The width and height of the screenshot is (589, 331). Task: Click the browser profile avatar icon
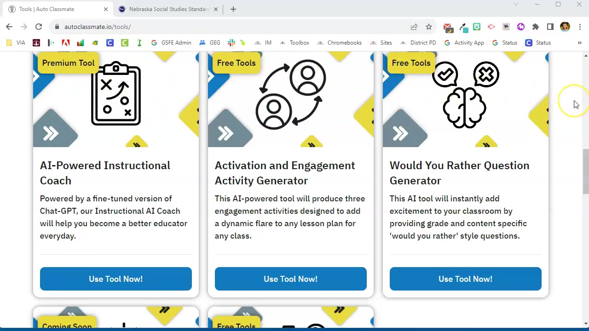tap(565, 27)
